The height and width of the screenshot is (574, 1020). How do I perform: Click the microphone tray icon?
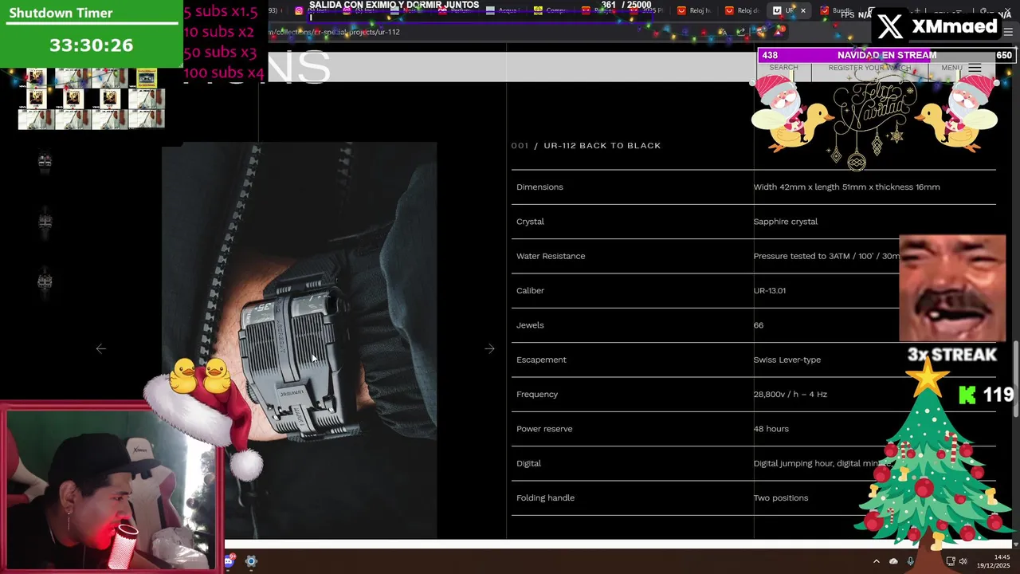[911, 561]
